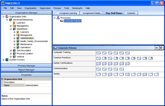Select the last Communication task icon
The image size is (165, 106).
coord(121,69)
